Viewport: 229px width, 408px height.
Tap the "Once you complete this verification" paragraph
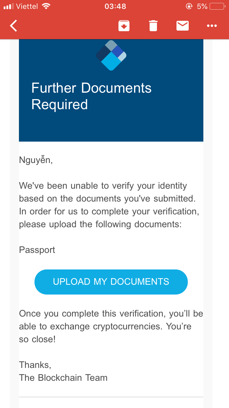(111, 326)
